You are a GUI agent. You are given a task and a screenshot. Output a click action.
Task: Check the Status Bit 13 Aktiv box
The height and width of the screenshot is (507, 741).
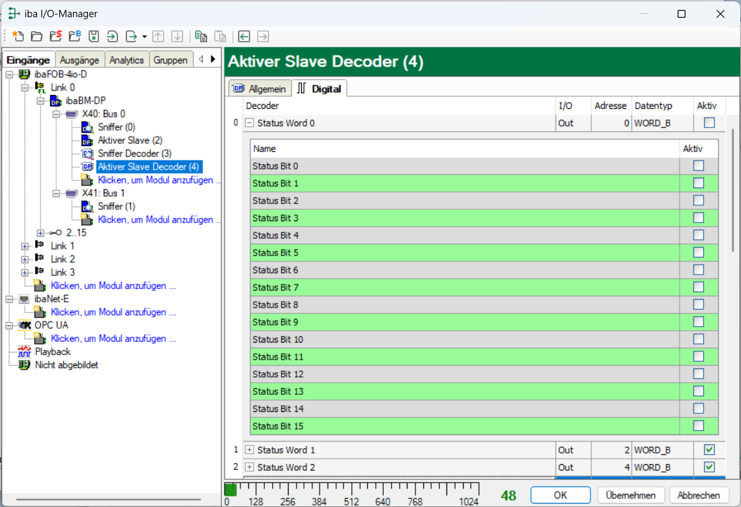699,391
